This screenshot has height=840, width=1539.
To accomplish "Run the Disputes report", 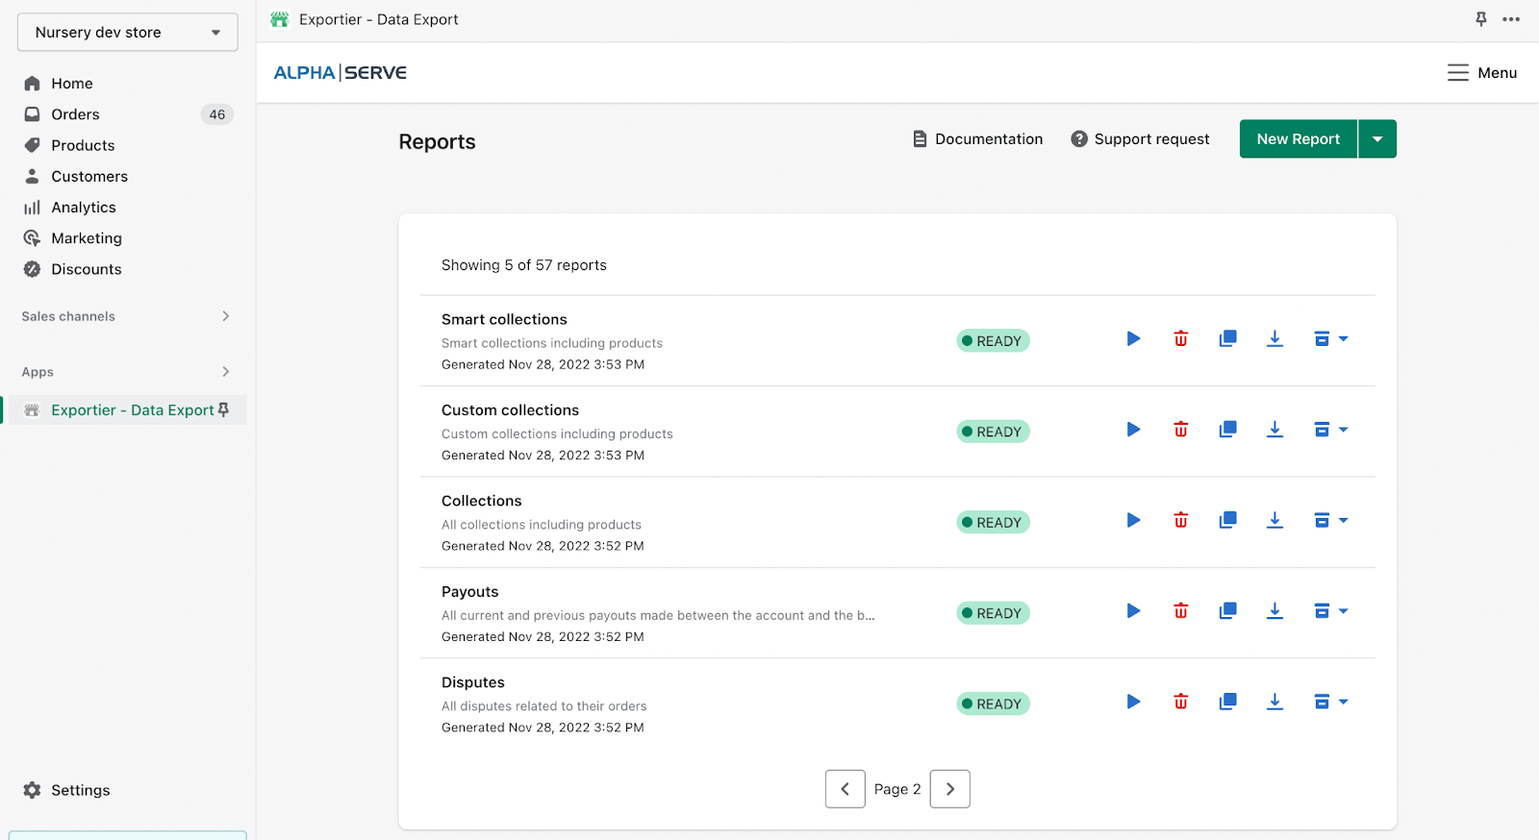I will [1133, 702].
